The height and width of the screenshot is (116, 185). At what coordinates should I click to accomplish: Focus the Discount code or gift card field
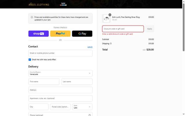[123, 29]
